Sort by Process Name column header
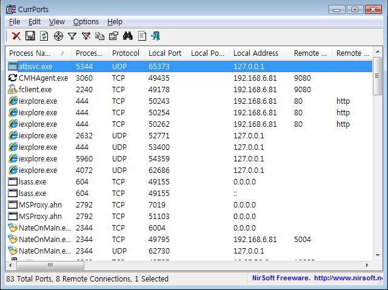Screen dimensions: 388x290 pos(38,53)
